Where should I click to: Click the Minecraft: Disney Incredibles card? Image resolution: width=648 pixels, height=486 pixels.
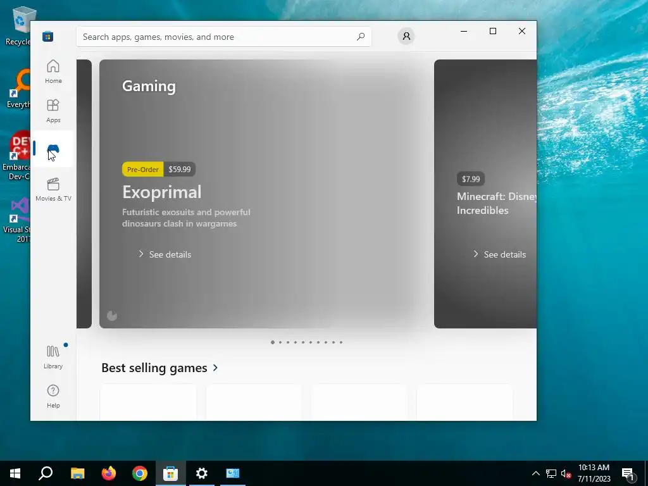[485, 194]
